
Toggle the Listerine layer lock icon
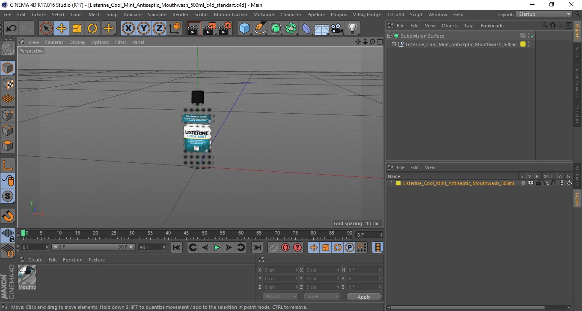[x=553, y=183]
